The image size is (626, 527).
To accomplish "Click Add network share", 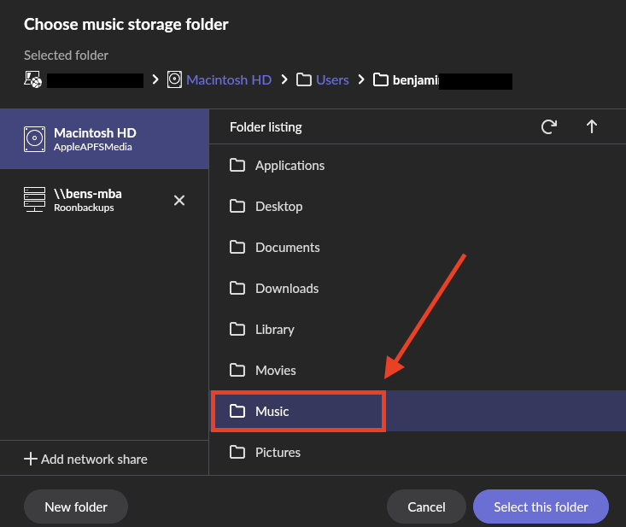I will click(85, 460).
